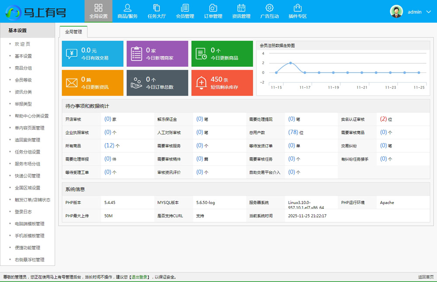Open 商品分组 in the sidebar
This screenshot has width=437, height=282.
point(23,68)
